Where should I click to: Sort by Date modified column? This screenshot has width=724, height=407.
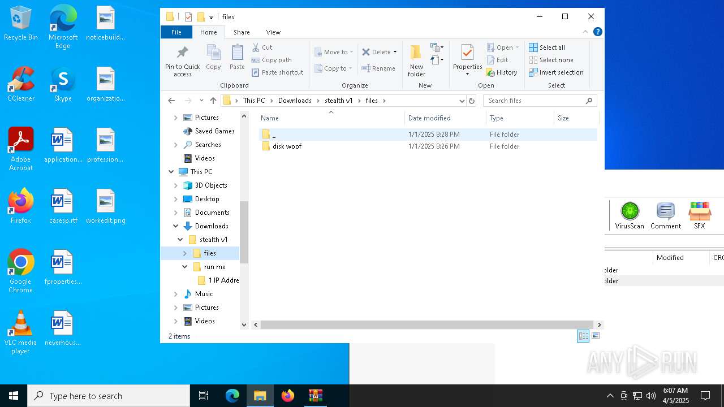click(x=445, y=118)
